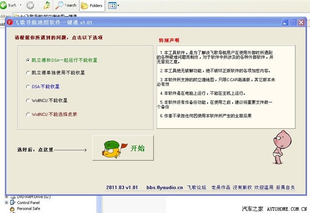Click the Forward arrow icon in Explorer
The image size is (310, 213).
31,5
